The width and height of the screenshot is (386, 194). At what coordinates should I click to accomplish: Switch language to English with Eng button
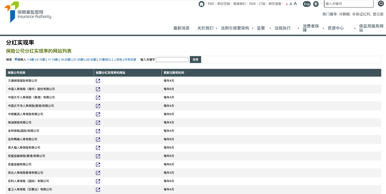pos(307,4)
